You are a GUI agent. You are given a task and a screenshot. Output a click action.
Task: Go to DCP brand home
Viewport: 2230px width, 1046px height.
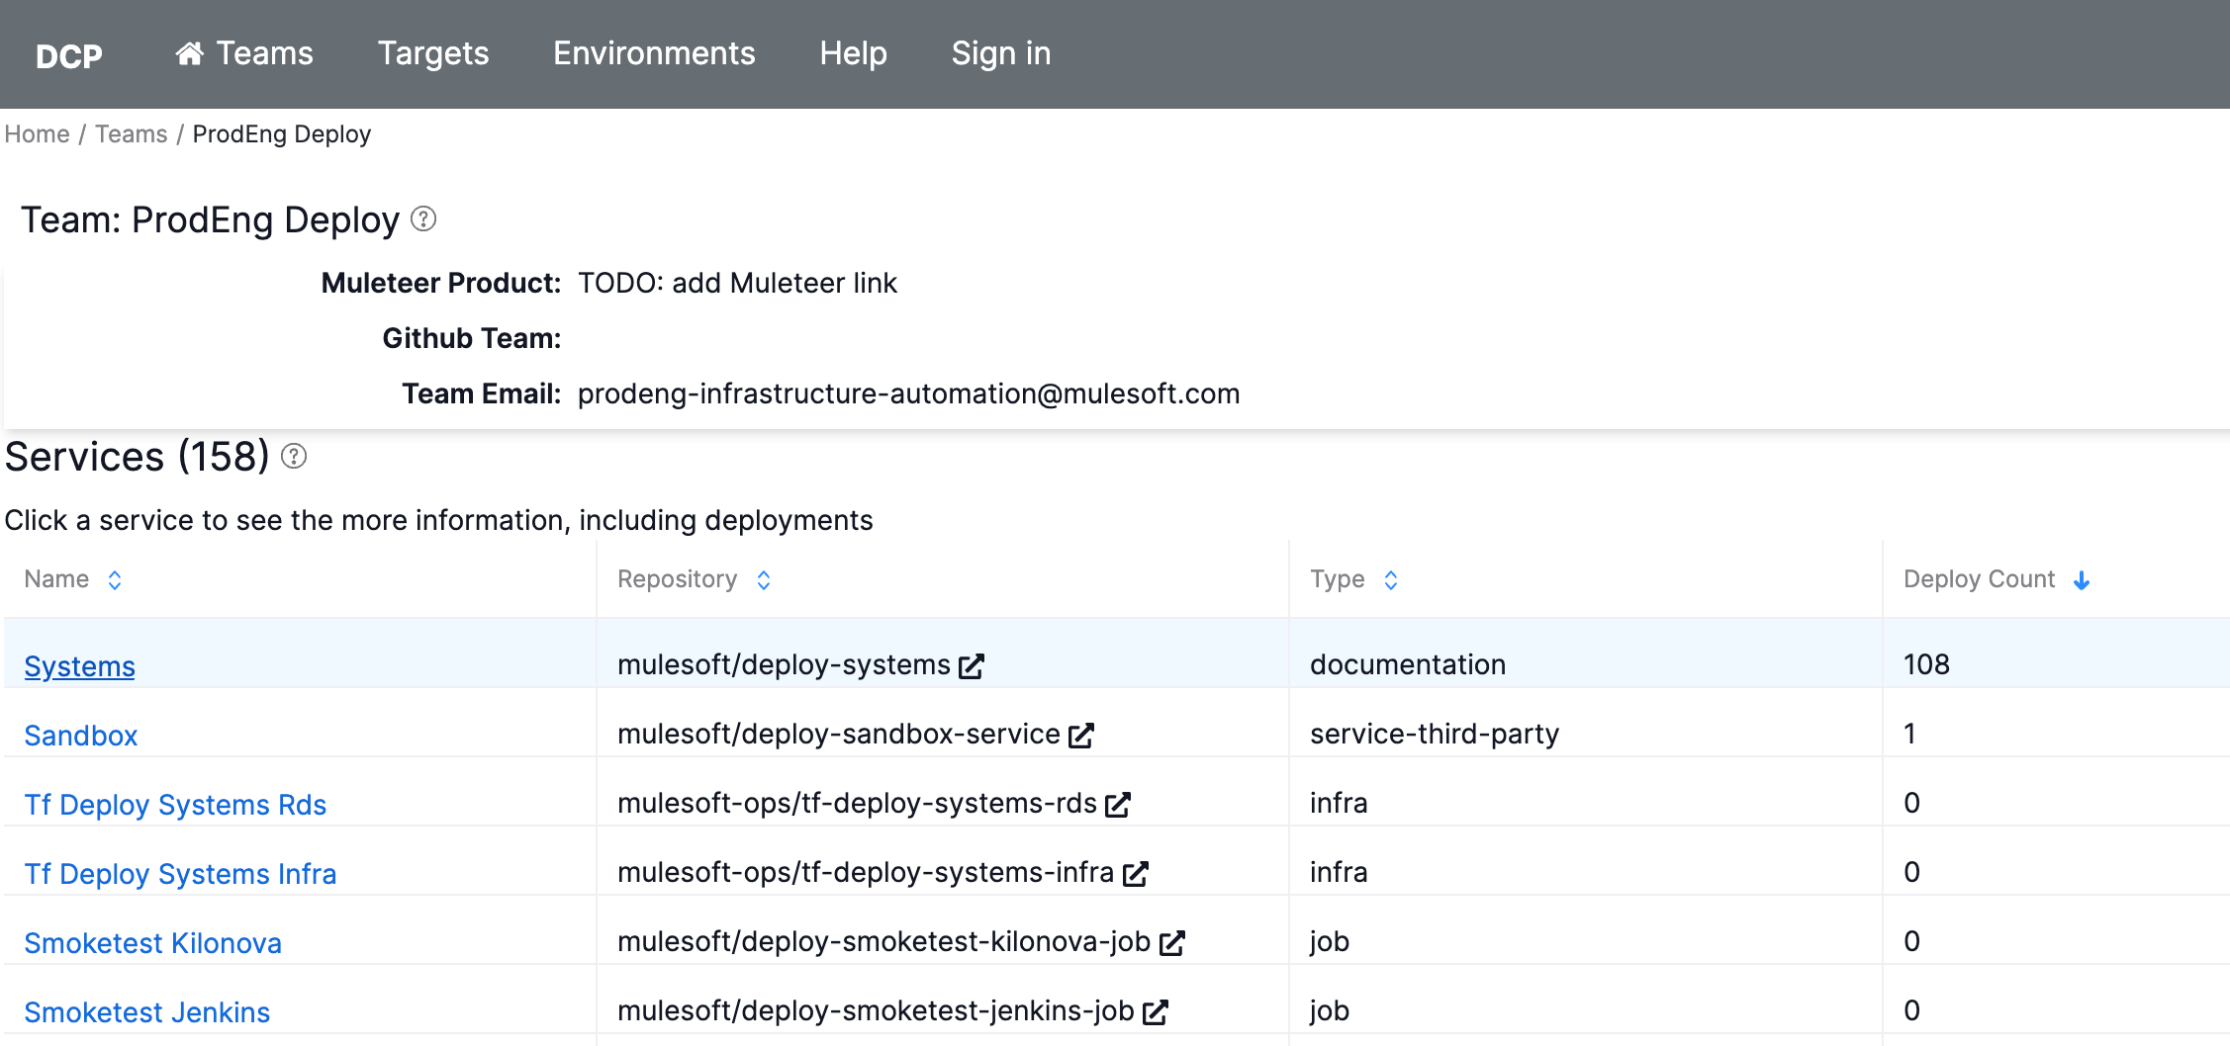tap(69, 55)
